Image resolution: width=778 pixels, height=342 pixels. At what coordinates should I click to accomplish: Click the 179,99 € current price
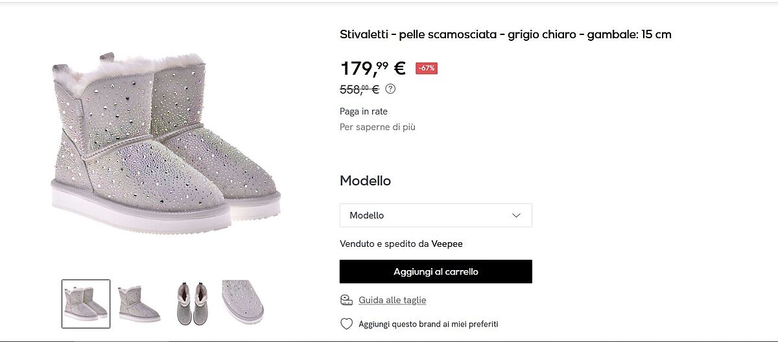pos(372,68)
